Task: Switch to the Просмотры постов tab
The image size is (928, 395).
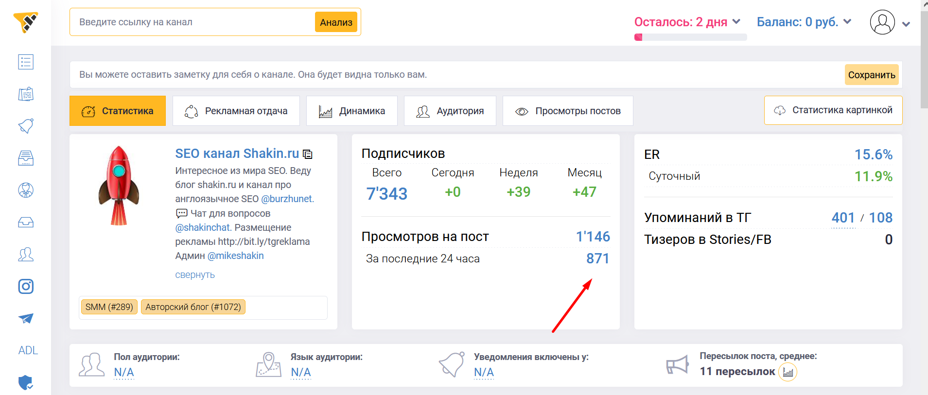Action: (568, 111)
